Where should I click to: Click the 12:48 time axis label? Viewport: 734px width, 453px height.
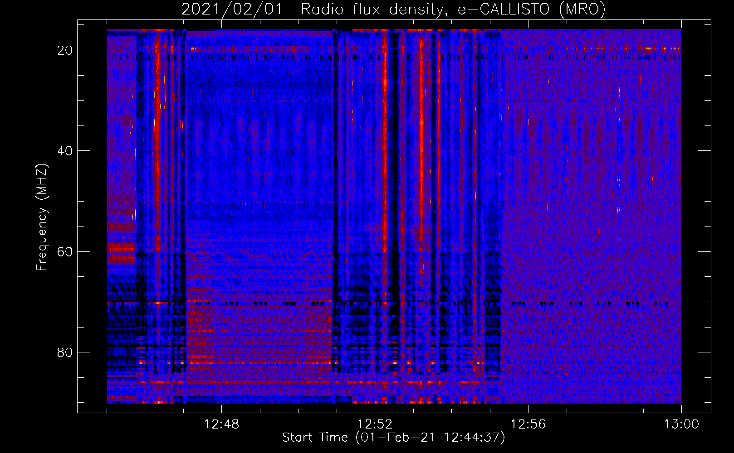[x=221, y=424]
